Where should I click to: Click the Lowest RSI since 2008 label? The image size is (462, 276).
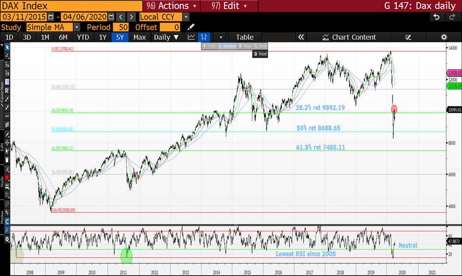coord(305,254)
